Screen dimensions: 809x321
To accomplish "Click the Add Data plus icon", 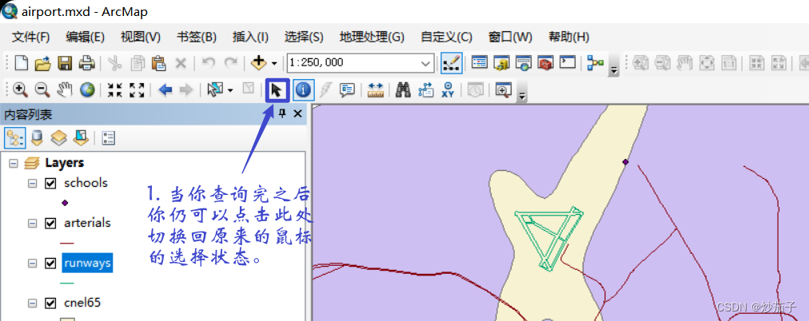I will [x=258, y=63].
